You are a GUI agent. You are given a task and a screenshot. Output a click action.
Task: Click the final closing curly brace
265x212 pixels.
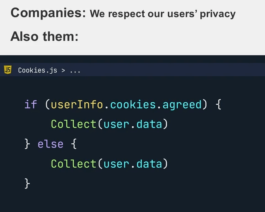click(27, 183)
